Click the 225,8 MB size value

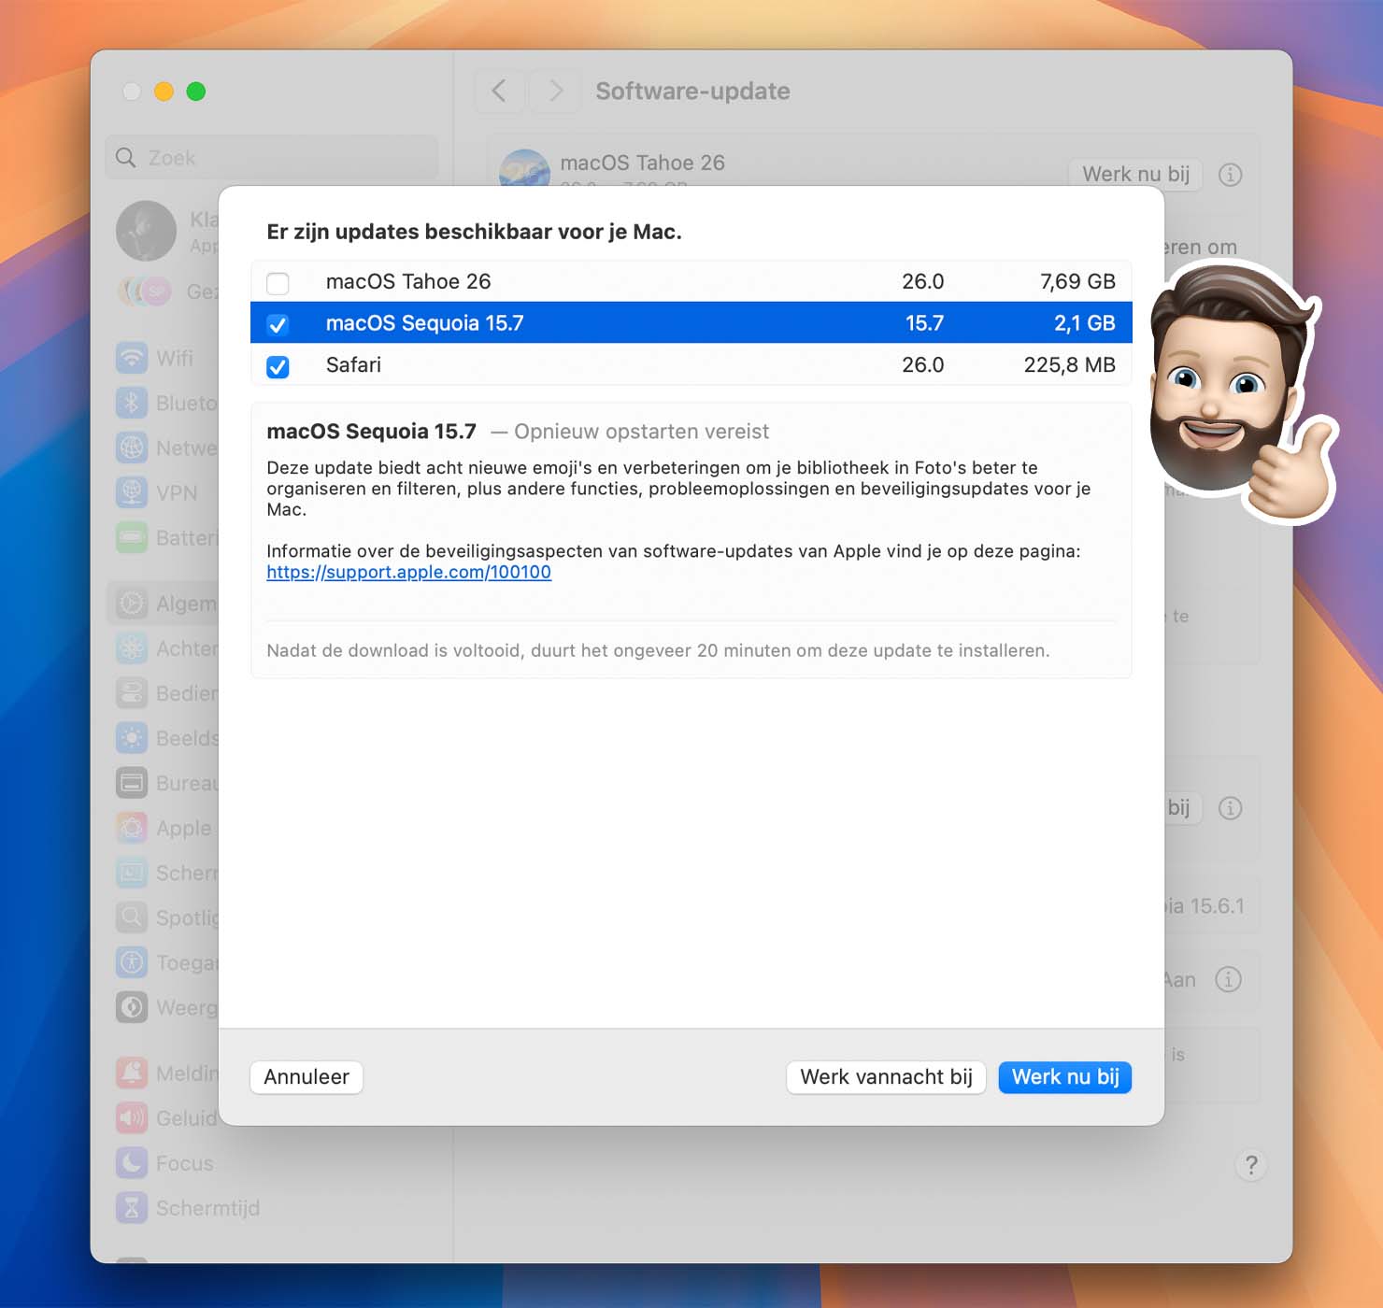click(x=1069, y=364)
